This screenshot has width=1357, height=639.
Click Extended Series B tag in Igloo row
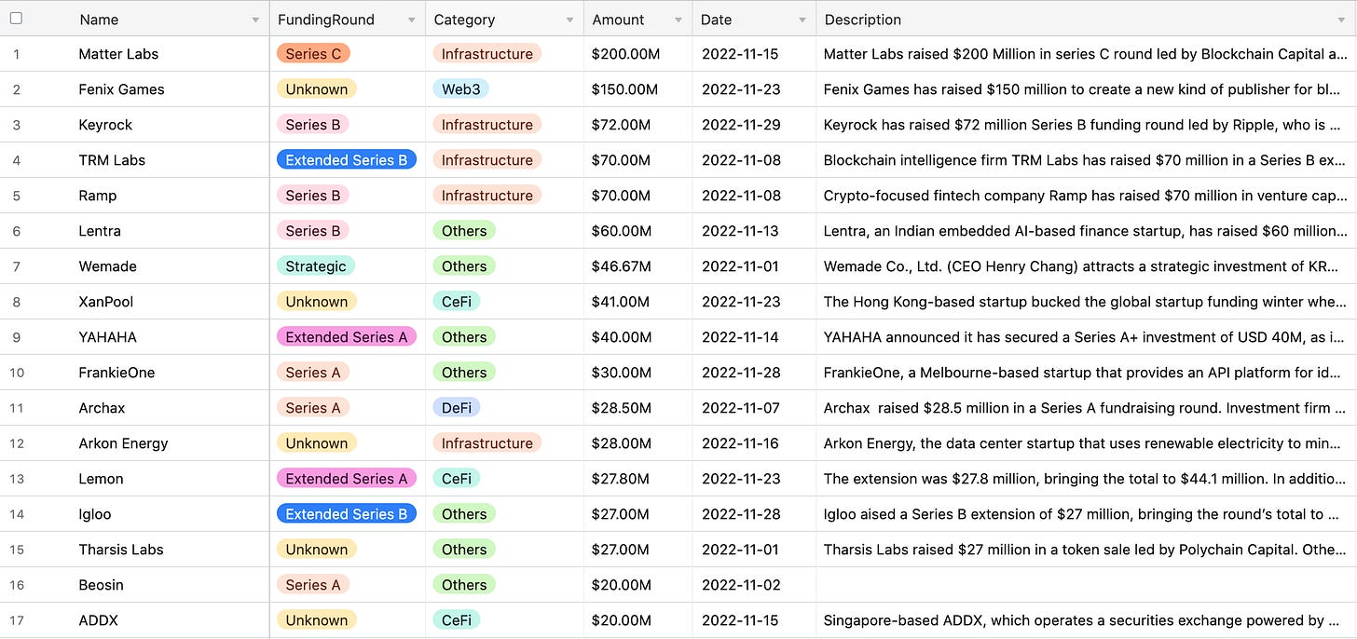pos(347,514)
